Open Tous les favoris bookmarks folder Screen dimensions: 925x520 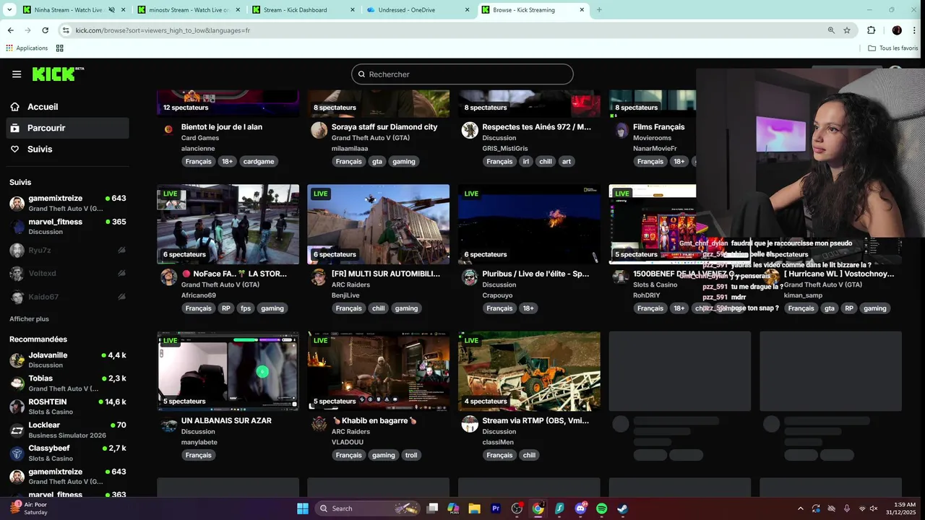pos(893,48)
